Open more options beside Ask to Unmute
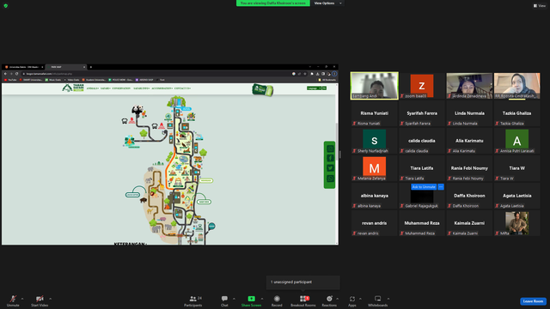Image resolution: width=550 pixels, height=309 pixels. [x=441, y=187]
